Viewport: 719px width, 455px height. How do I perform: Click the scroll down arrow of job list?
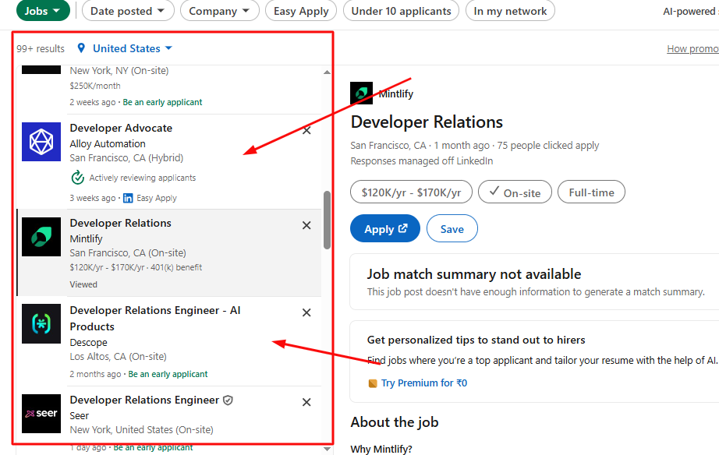[327, 449]
